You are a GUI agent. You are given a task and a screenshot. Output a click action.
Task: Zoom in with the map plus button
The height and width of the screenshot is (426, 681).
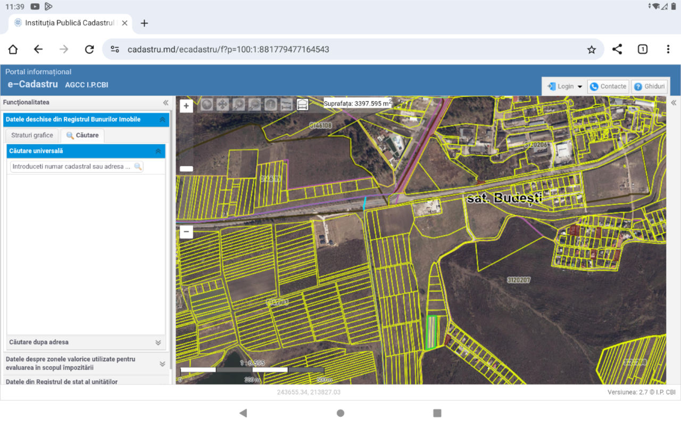pyautogui.click(x=186, y=106)
